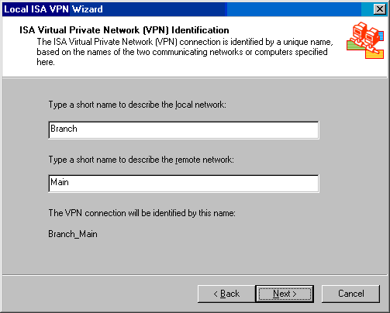The image size is (390, 313).
Task: Click empty space inside remote network field
Action: [x=194, y=184]
